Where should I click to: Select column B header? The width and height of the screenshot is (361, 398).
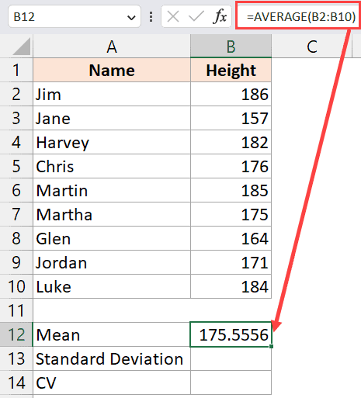pos(231,47)
